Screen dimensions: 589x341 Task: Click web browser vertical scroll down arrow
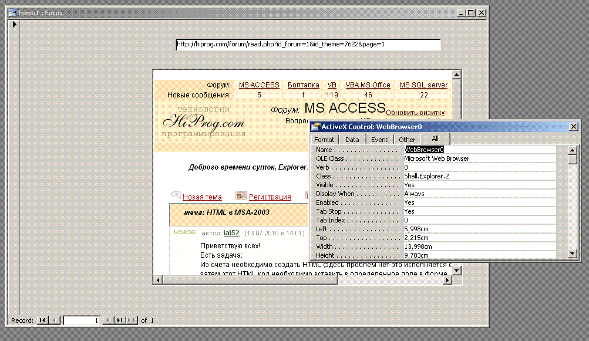tap(456, 271)
